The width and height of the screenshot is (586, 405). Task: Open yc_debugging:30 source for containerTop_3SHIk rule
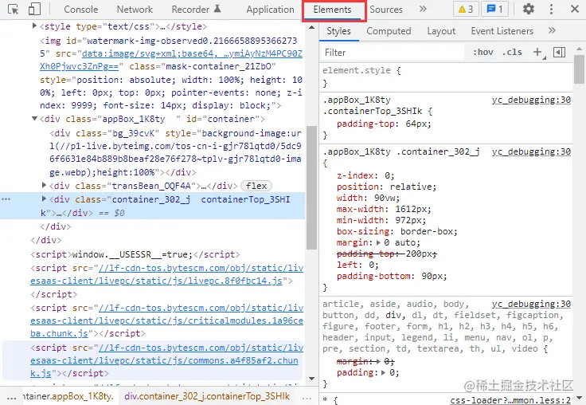coord(531,100)
